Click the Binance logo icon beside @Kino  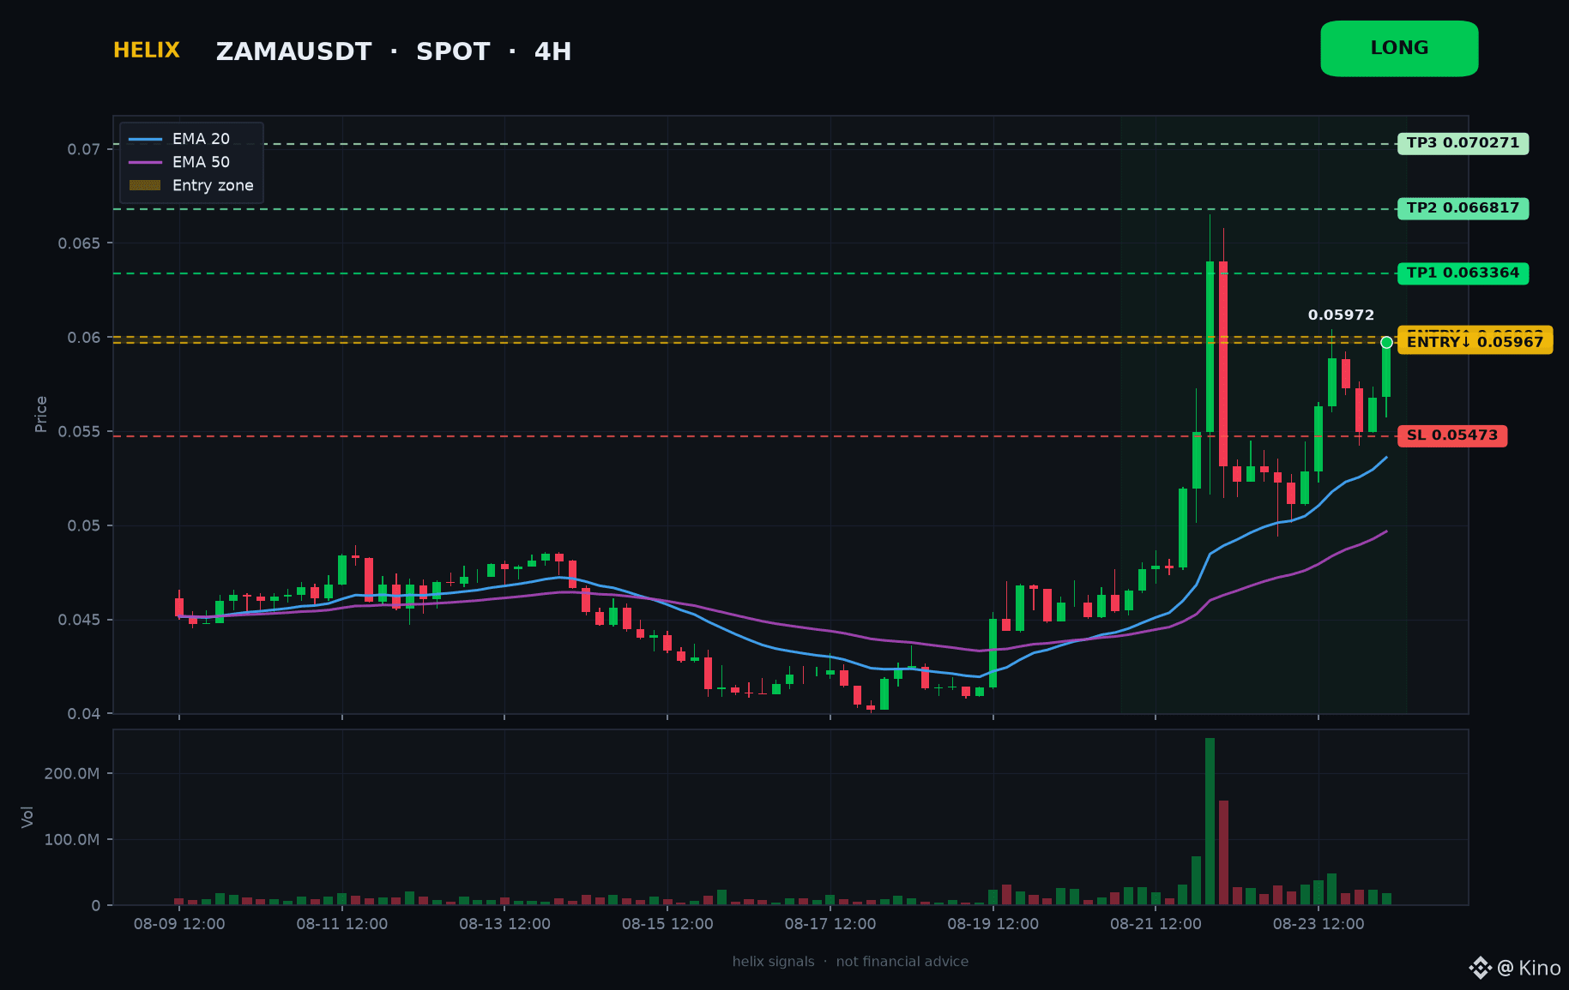[1480, 968]
